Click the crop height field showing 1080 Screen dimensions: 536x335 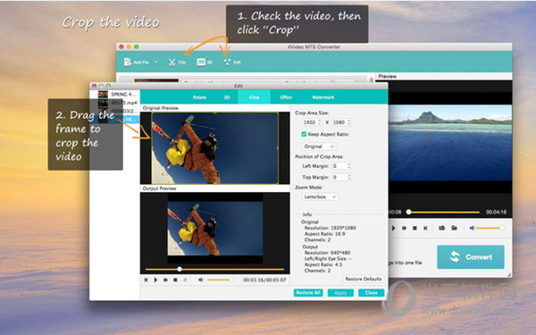[339, 122]
